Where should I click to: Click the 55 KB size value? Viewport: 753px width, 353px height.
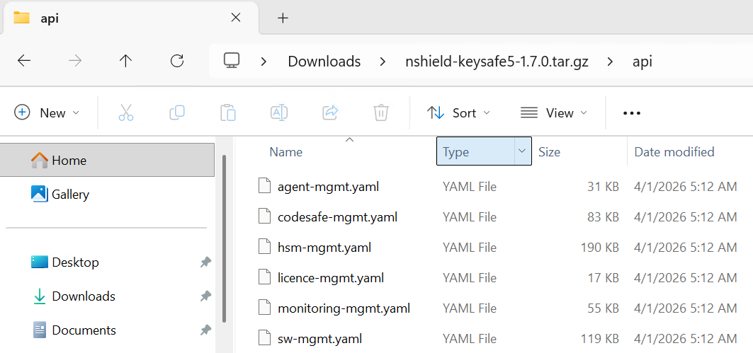tap(603, 308)
